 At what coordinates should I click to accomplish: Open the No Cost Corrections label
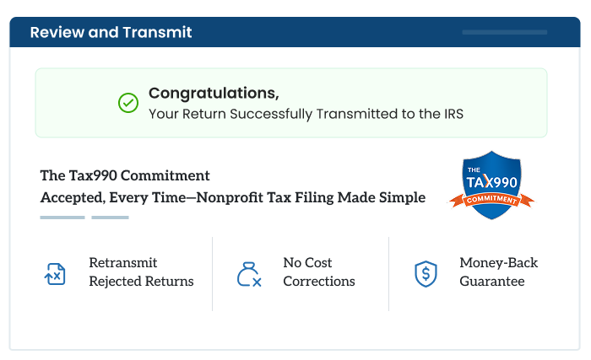pos(319,272)
